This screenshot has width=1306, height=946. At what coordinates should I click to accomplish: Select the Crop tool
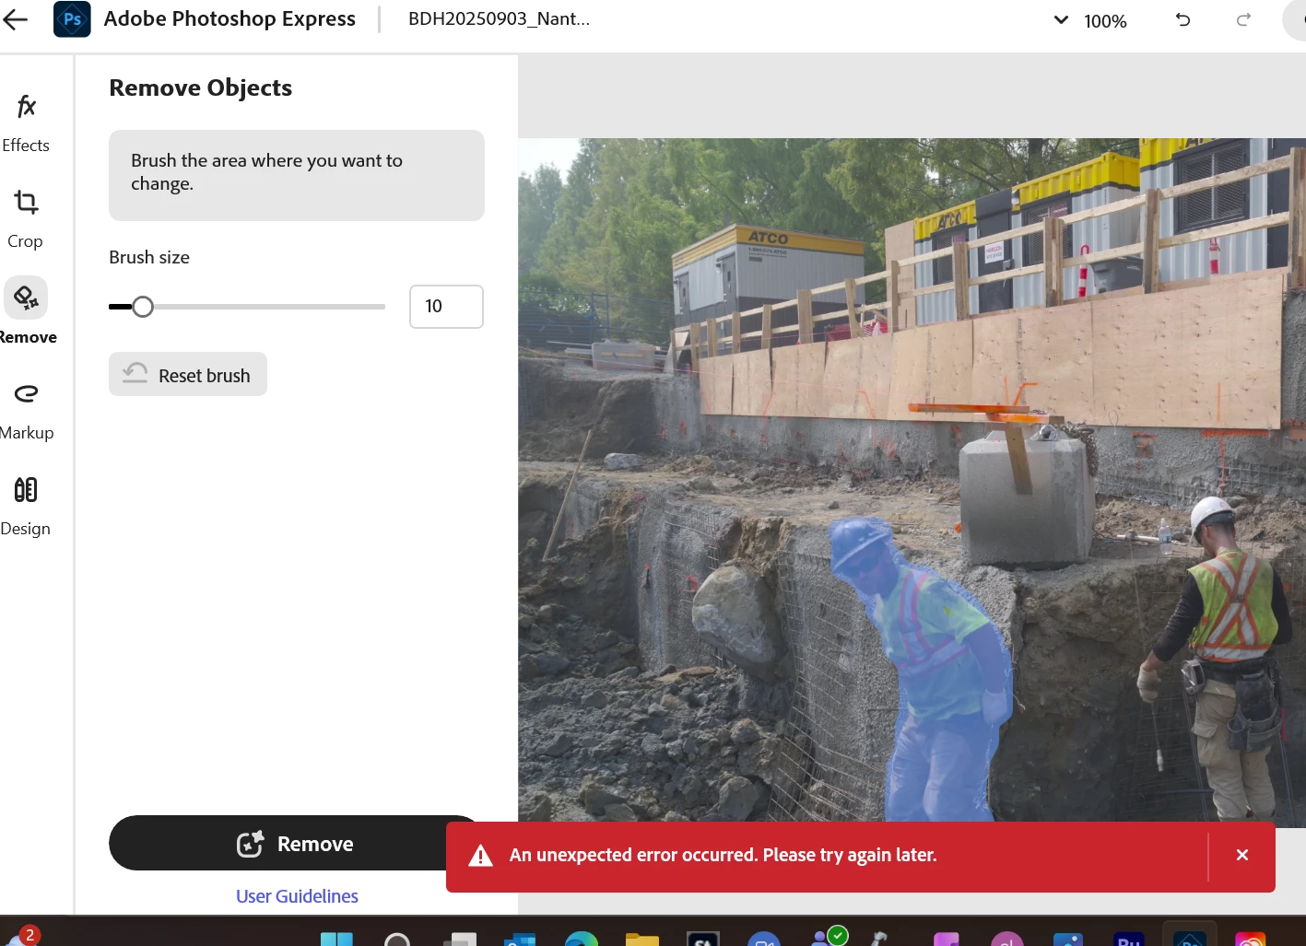26,219
